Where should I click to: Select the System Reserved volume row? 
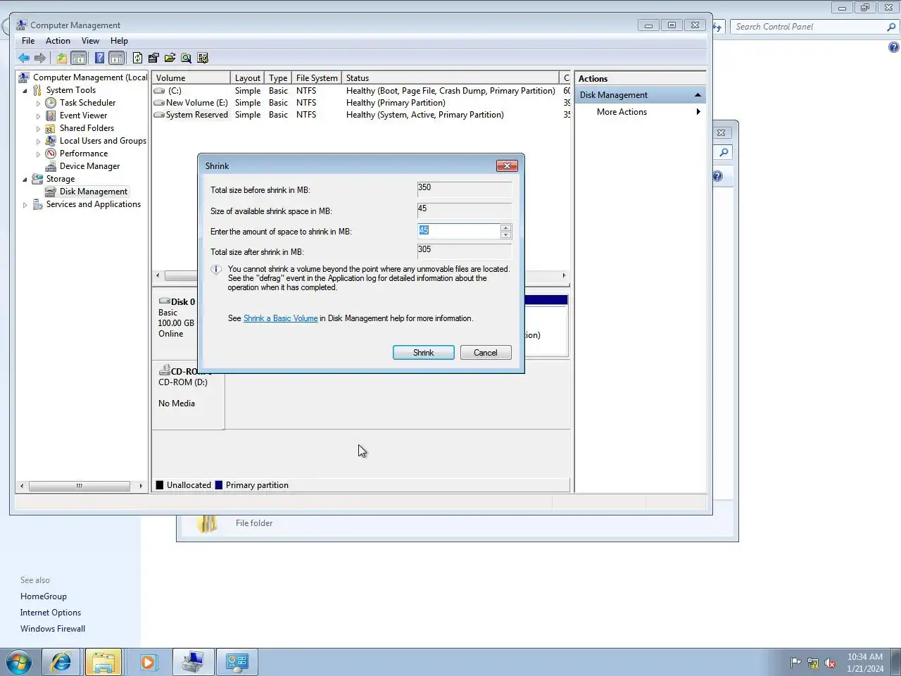tap(360, 115)
